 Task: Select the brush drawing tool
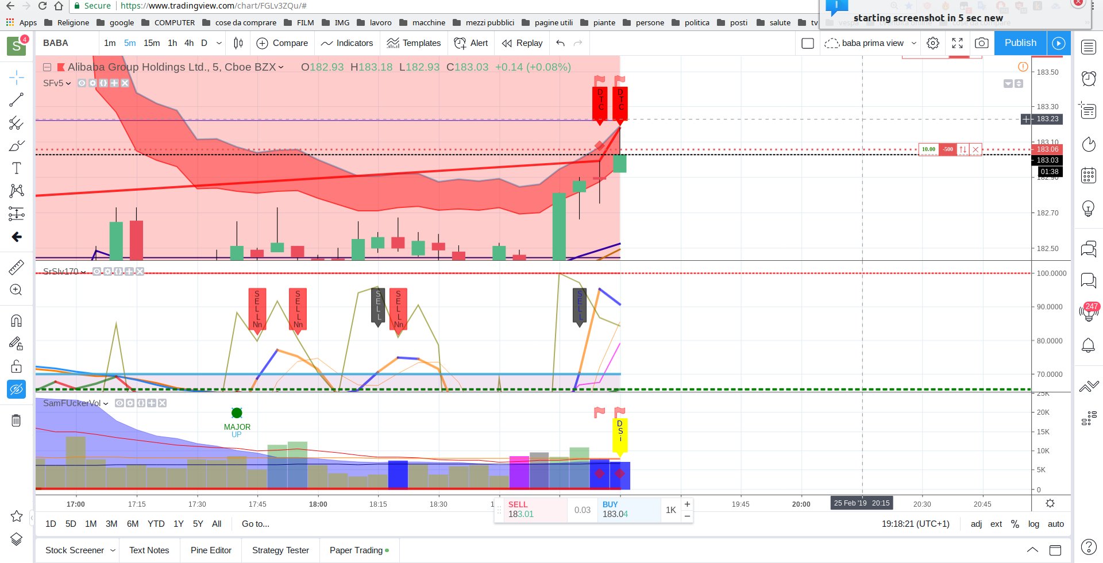pyautogui.click(x=17, y=146)
